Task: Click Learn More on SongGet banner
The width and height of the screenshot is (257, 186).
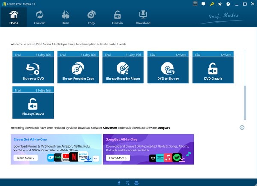Action: tap(118, 158)
